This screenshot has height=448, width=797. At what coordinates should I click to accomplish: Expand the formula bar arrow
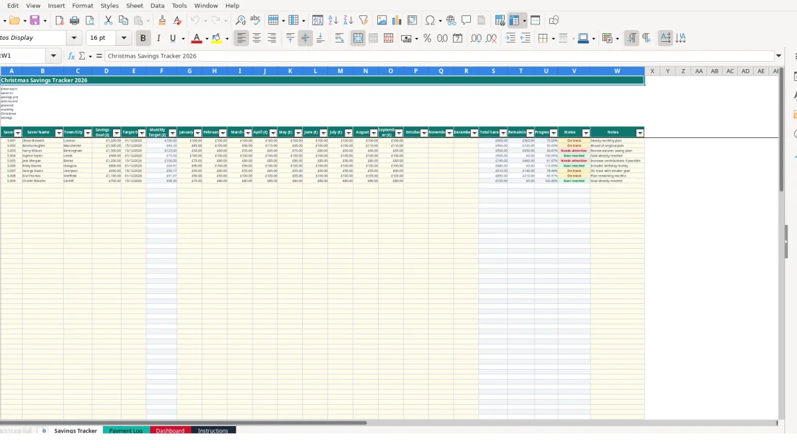[x=778, y=56]
